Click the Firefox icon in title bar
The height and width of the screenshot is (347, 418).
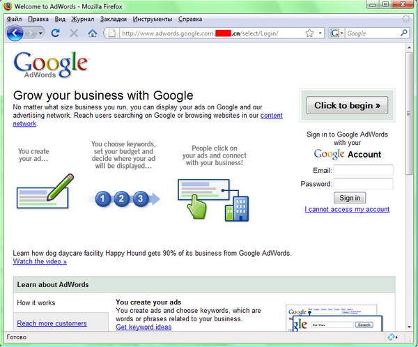tap(8, 6)
